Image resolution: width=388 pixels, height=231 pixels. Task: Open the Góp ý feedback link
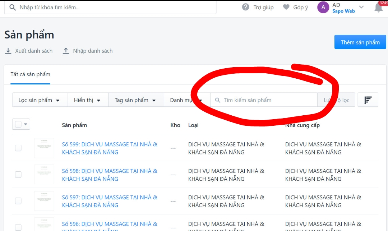click(300, 8)
